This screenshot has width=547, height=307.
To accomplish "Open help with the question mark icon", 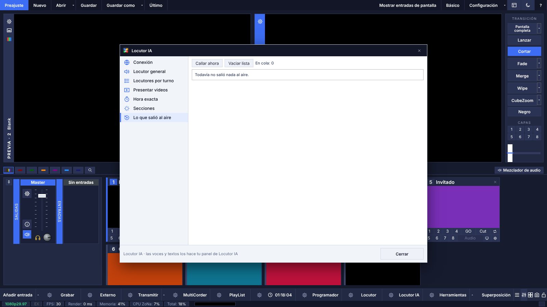I will click(x=541, y=5).
